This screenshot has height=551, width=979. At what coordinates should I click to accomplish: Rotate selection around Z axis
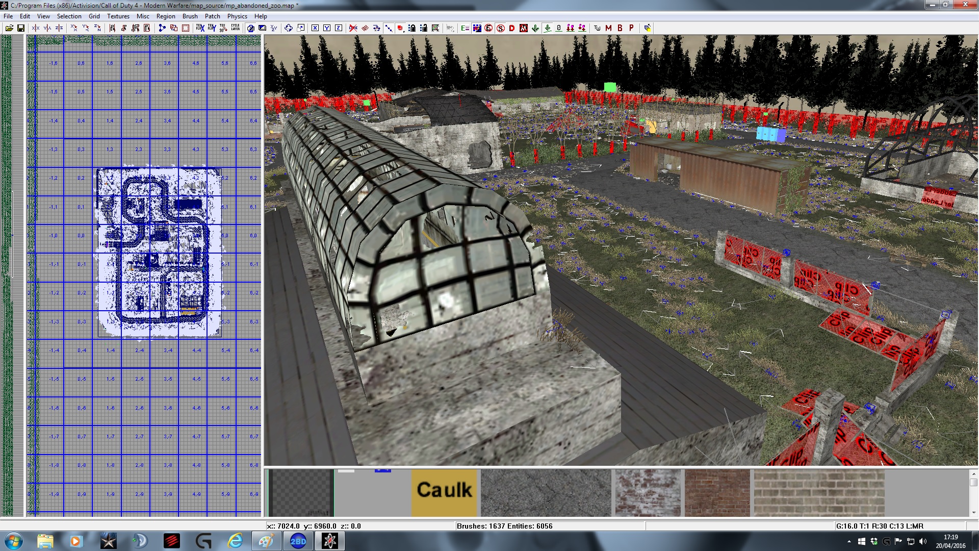97,28
